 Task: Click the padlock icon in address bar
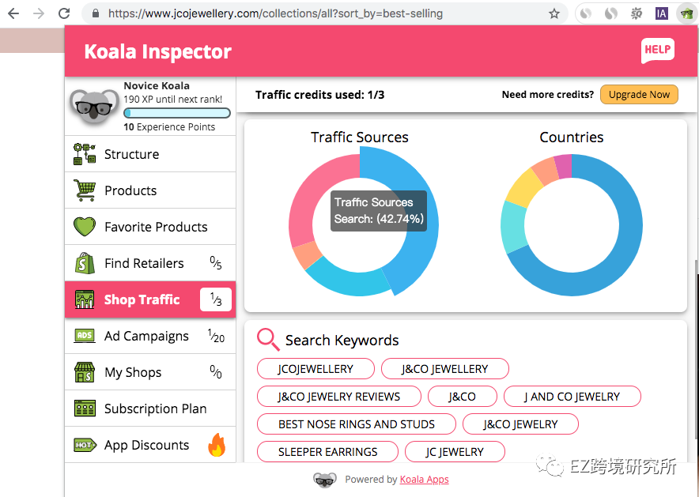click(x=96, y=13)
